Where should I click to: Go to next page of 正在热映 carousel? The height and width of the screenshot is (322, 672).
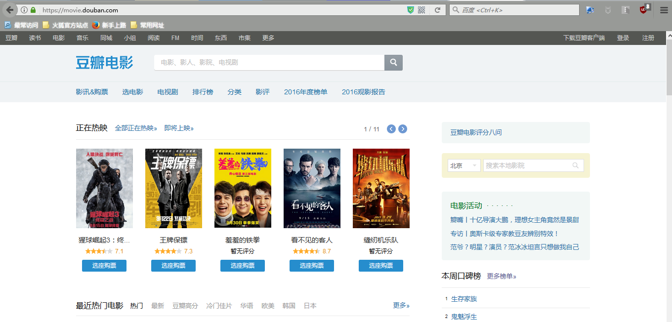click(403, 129)
